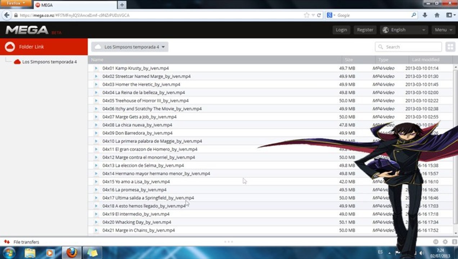Pause transfers icon in bottom bar

point(436,242)
